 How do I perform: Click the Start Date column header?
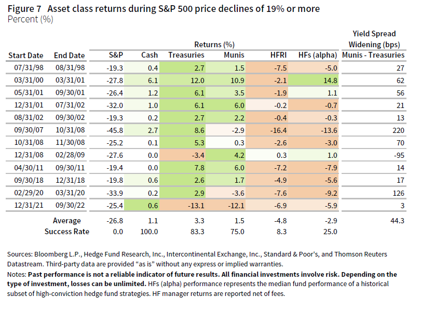click(24, 55)
